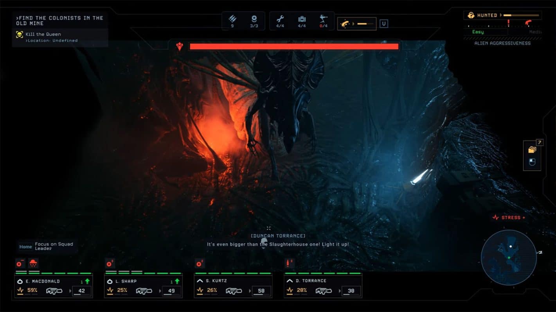The image size is (556, 312).
Task: Click the green objective dot on the minimap
Action: [509, 258]
